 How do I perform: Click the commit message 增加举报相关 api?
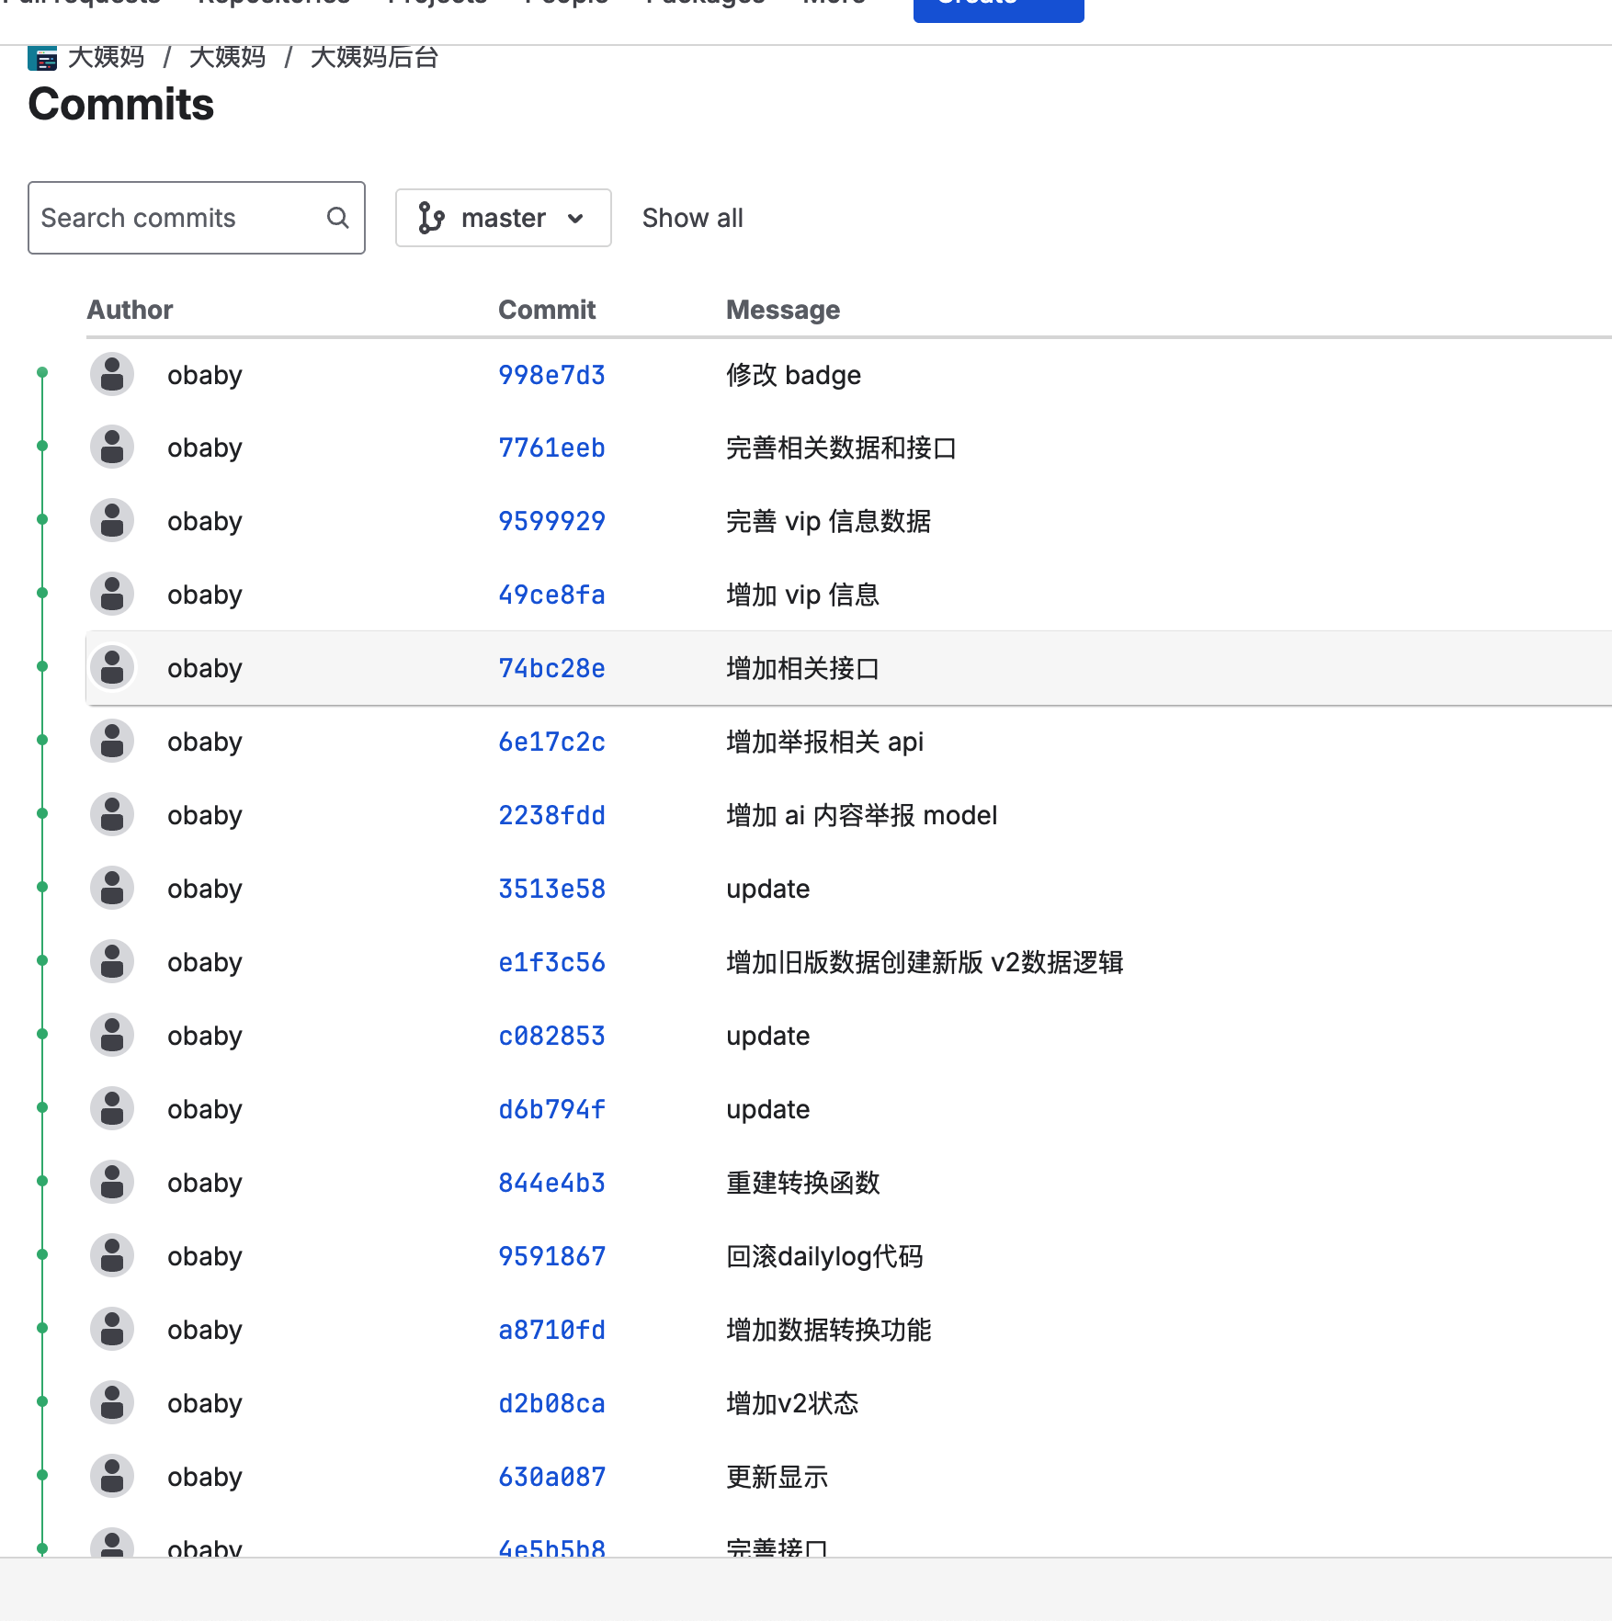point(824,742)
